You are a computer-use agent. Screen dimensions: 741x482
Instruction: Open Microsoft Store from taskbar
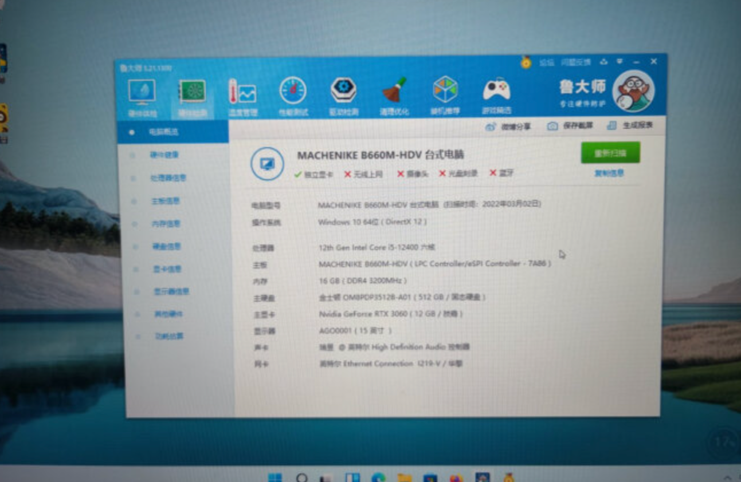pyautogui.click(x=430, y=477)
